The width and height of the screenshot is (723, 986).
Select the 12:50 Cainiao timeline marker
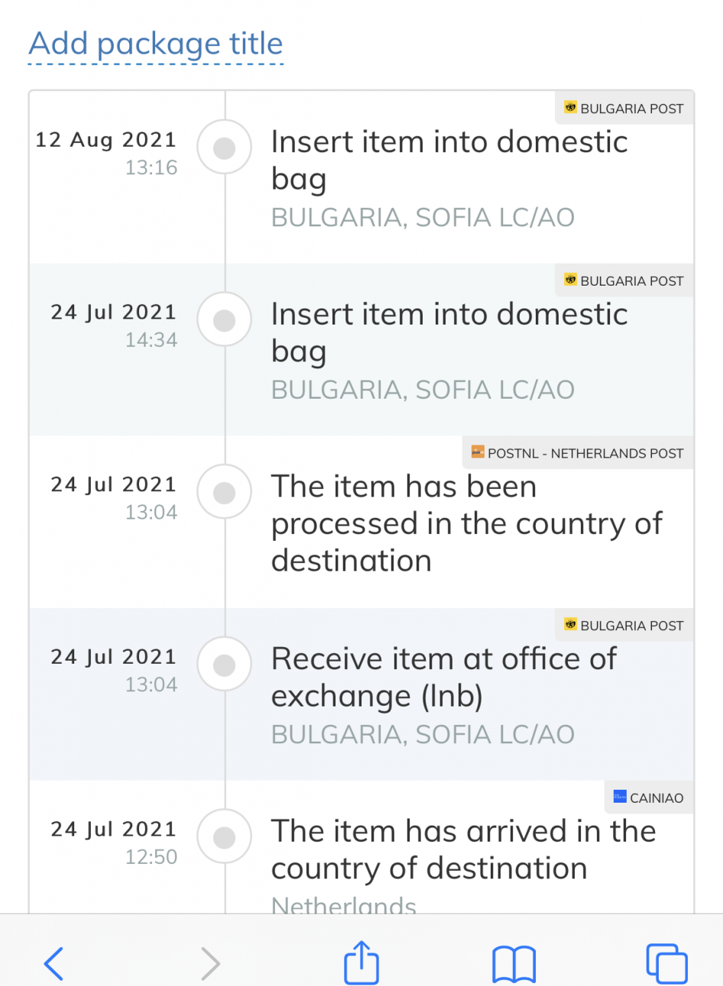click(224, 837)
